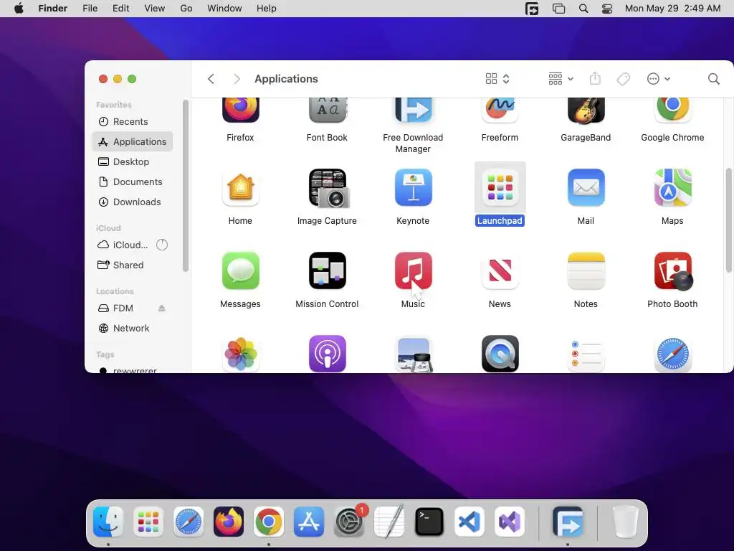Click the Edit Tags toolbar button

click(x=623, y=79)
